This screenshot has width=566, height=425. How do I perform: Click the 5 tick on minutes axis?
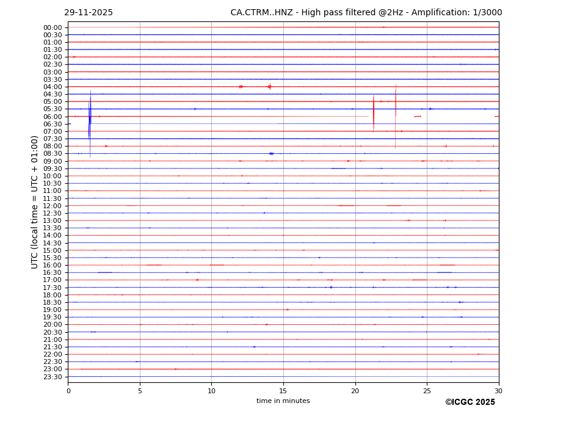[x=140, y=390]
